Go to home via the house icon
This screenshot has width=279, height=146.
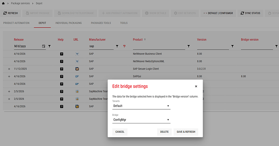3,3
